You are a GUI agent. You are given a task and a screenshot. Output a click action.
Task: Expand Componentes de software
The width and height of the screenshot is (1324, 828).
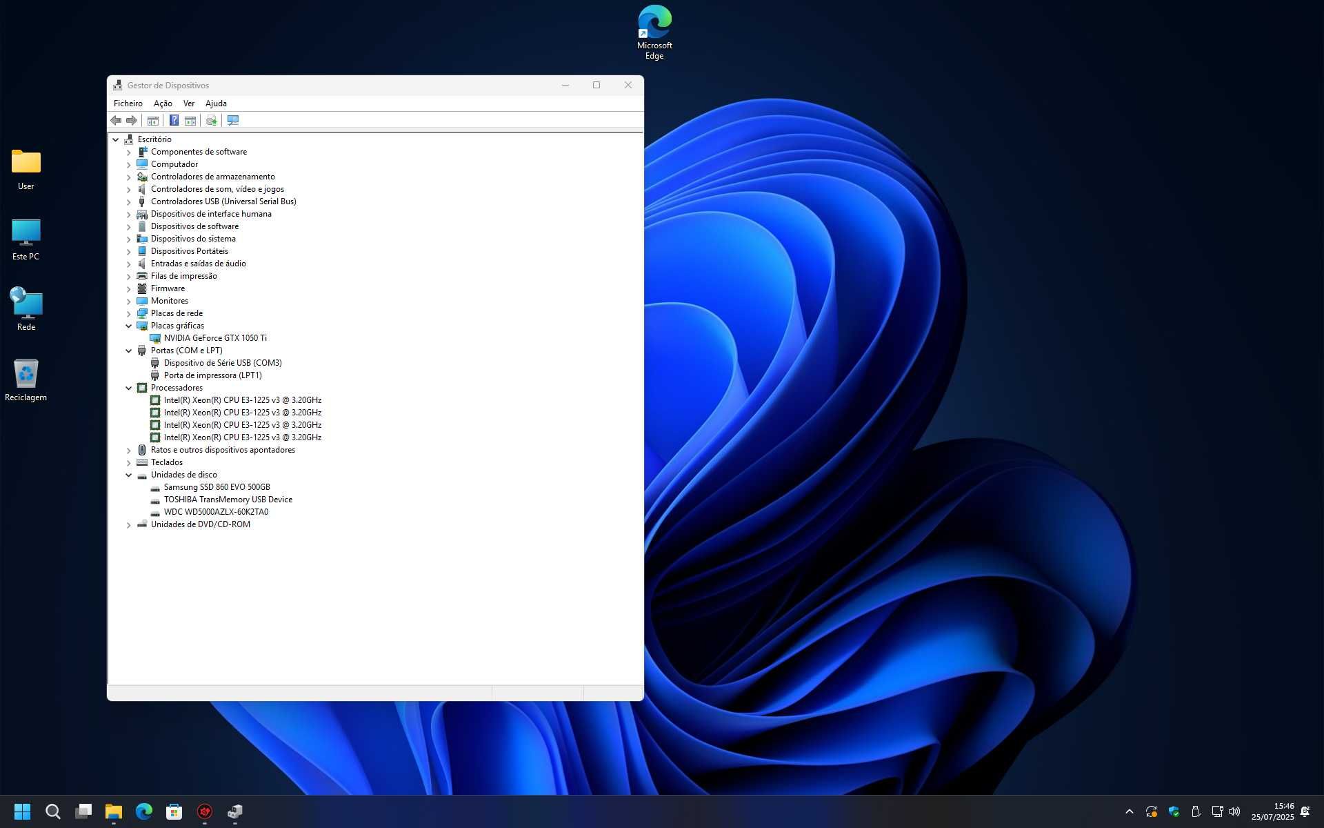click(x=128, y=152)
